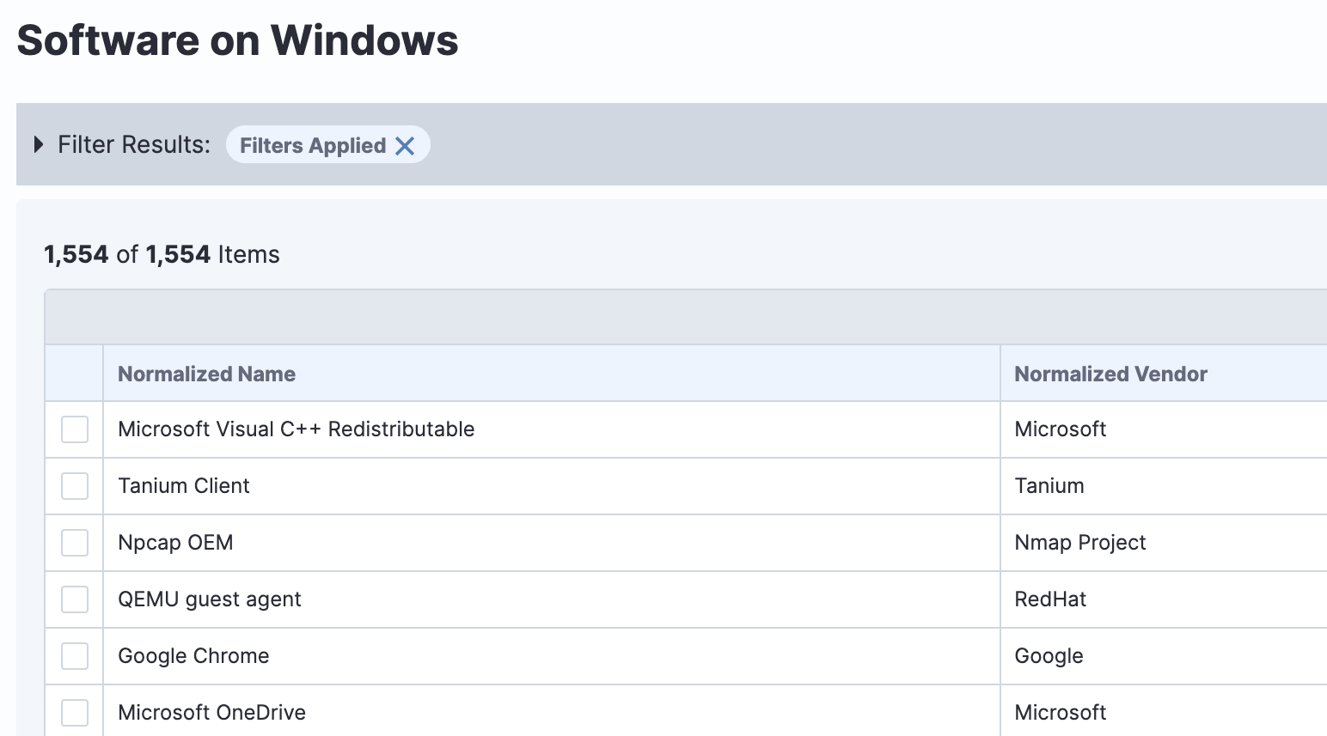
Task: Check the Microsoft OneDrive row checkbox
Action: [x=75, y=713]
